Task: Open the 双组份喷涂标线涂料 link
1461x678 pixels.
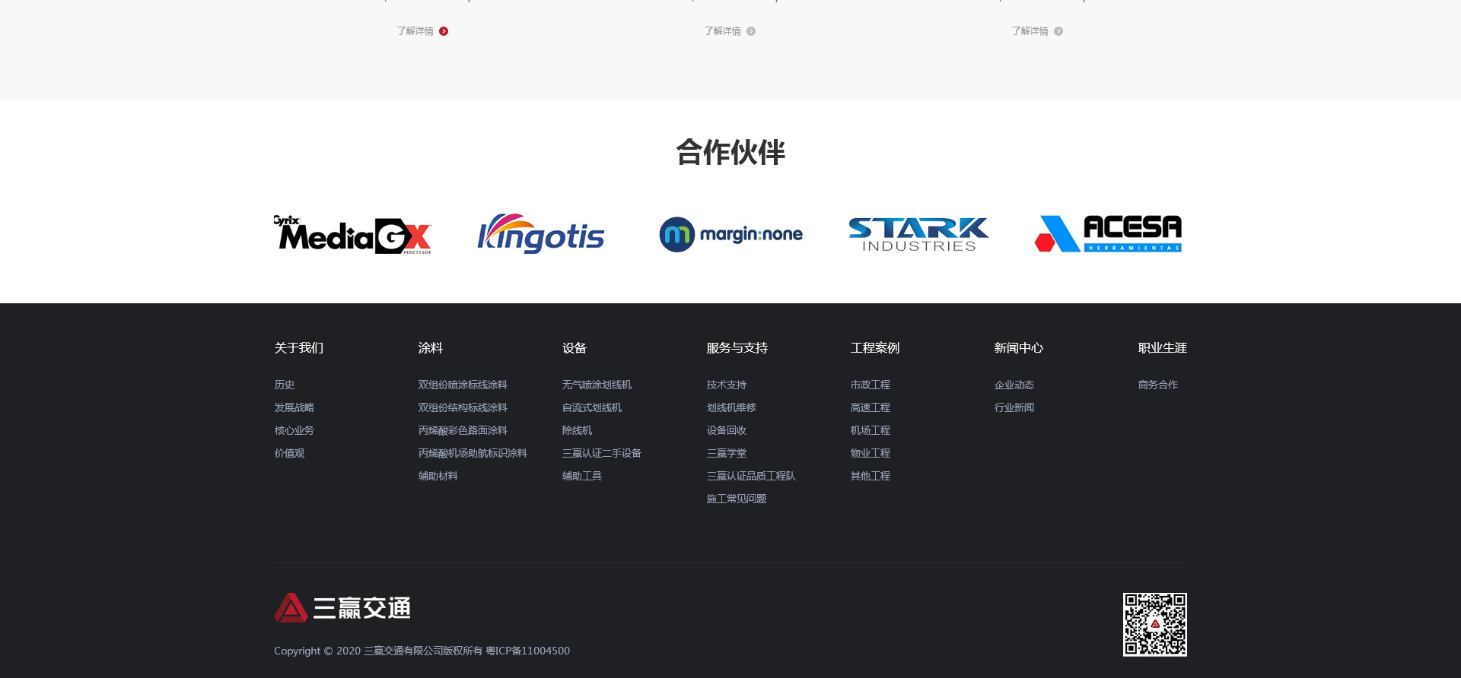Action: pyautogui.click(x=463, y=385)
